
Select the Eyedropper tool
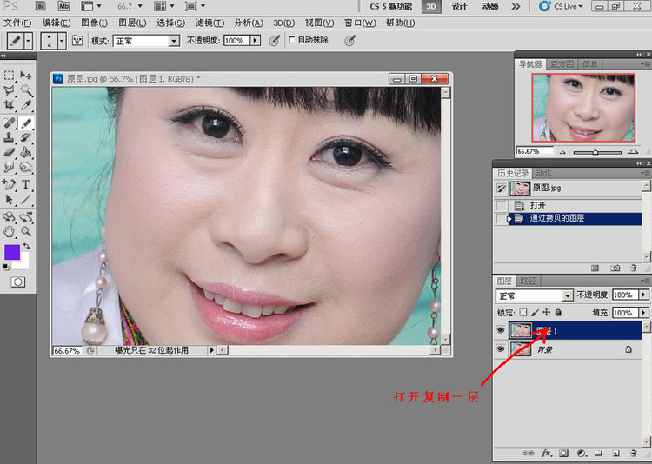point(26,105)
